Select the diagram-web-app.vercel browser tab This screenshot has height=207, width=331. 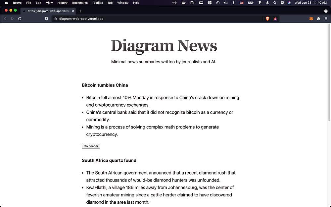tap(48, 11)
